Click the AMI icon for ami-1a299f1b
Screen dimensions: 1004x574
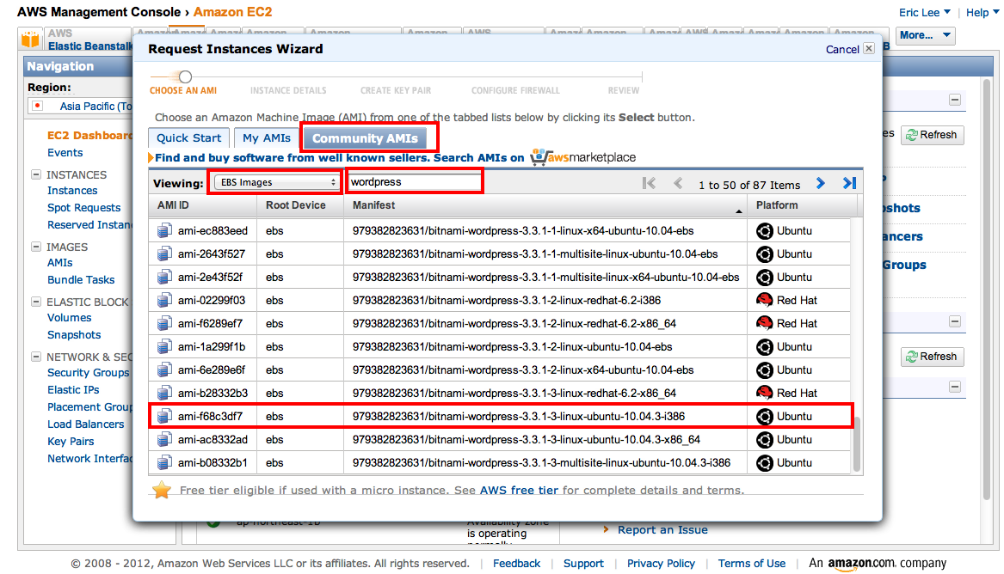[164, 346]
